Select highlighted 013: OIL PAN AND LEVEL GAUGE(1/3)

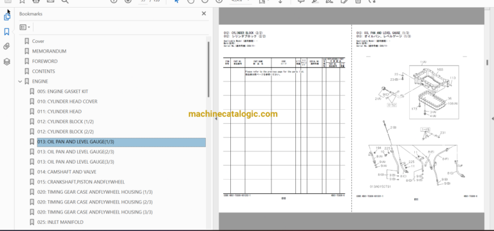pos(122,142)
